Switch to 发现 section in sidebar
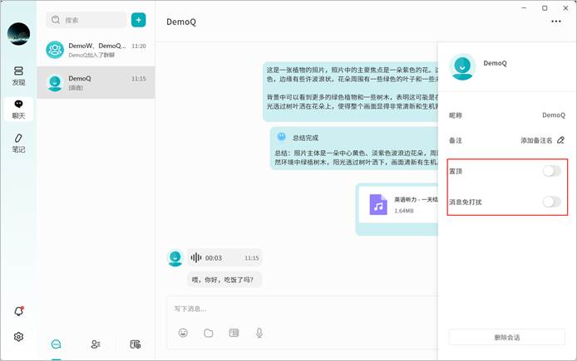 (18, 76)
